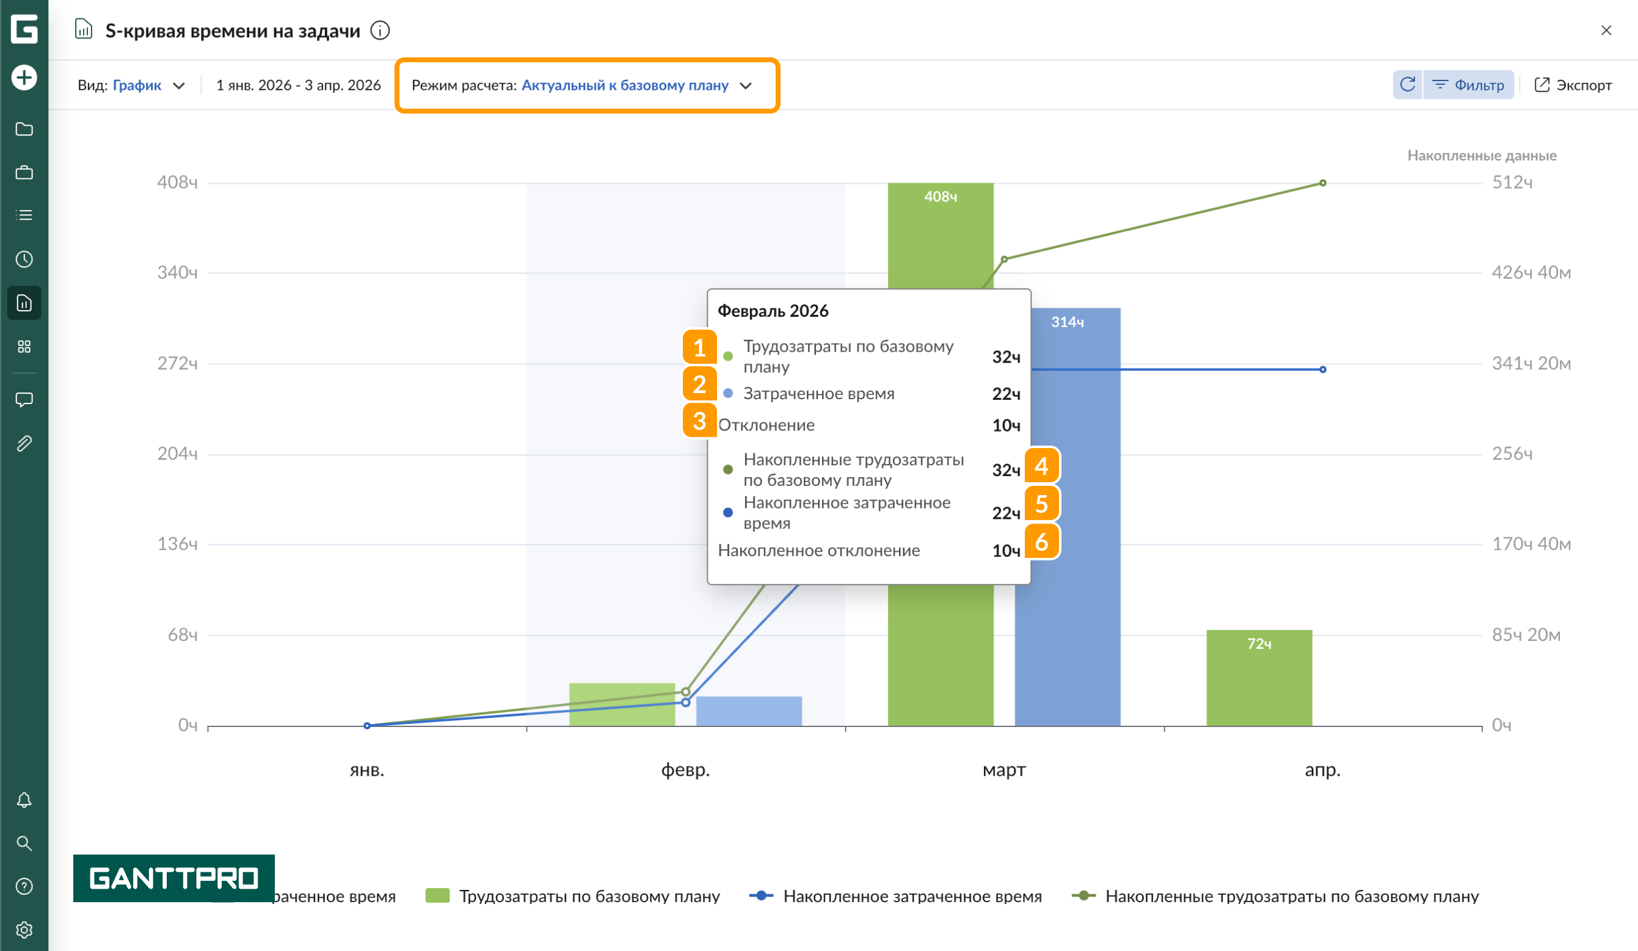Click the info icon beside report title
The width and height of the screenshot is (1638, 951).
tap(380, 31)
